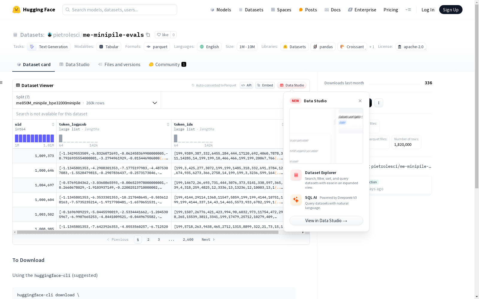Select the Datasets library tag

click(295, 47)
